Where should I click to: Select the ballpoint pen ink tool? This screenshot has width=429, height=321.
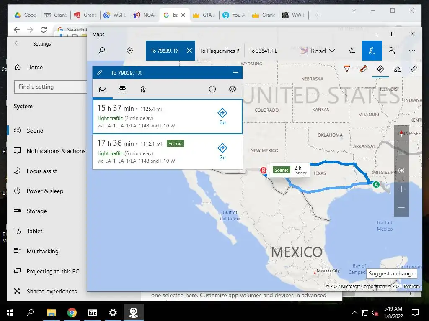(x=346, y=69)
